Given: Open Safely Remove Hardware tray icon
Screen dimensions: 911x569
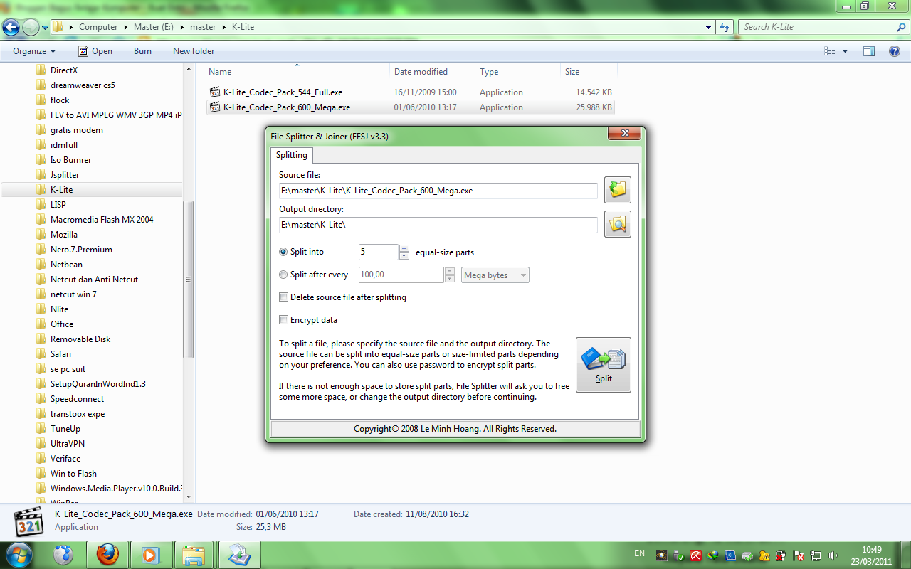Looking at the screenshot, I should (x=678, y=555).
